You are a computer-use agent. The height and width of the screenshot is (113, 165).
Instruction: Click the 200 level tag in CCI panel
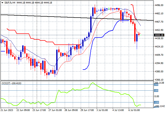click(x=156, y=85)
